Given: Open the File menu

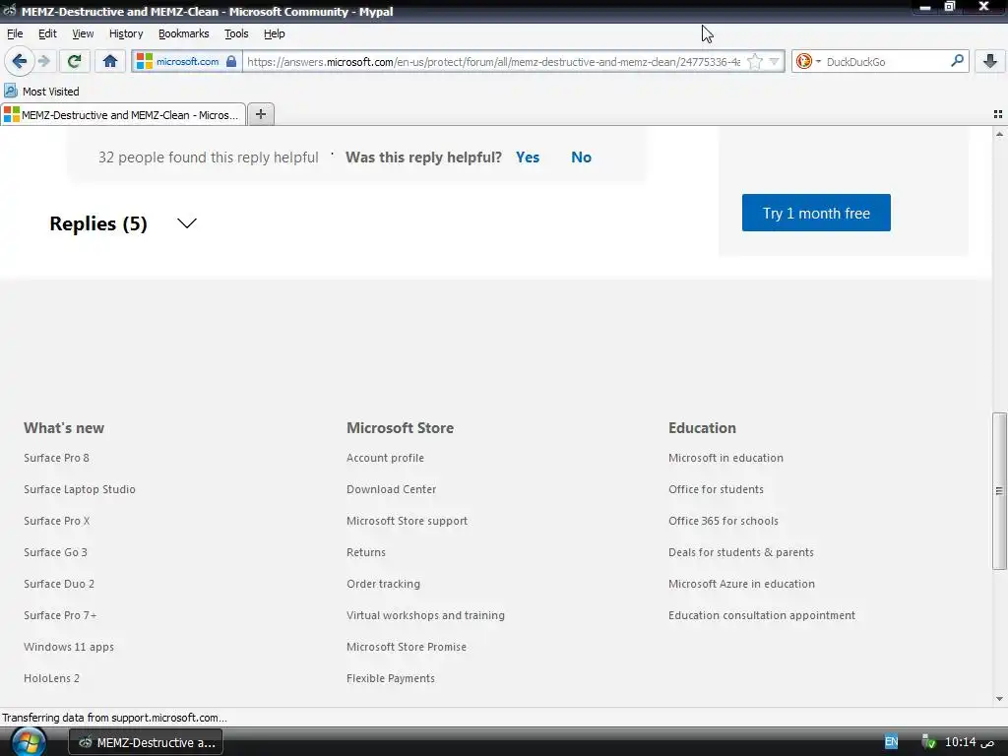Looking at the screenshot, I should [15, 33].
